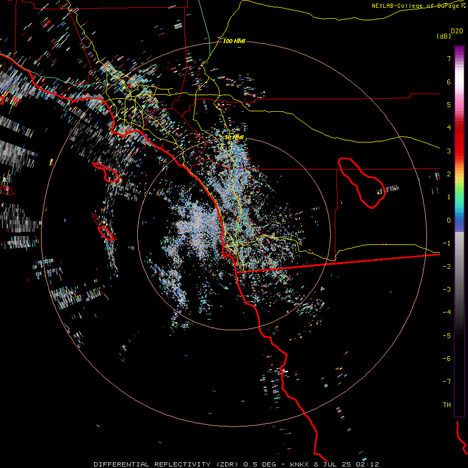Click the 100 NMI range ring label
This screenshot has height=468, width=468.
234,41
